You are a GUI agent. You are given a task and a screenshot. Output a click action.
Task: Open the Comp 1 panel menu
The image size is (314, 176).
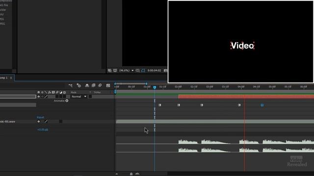[x=11, y=78]
